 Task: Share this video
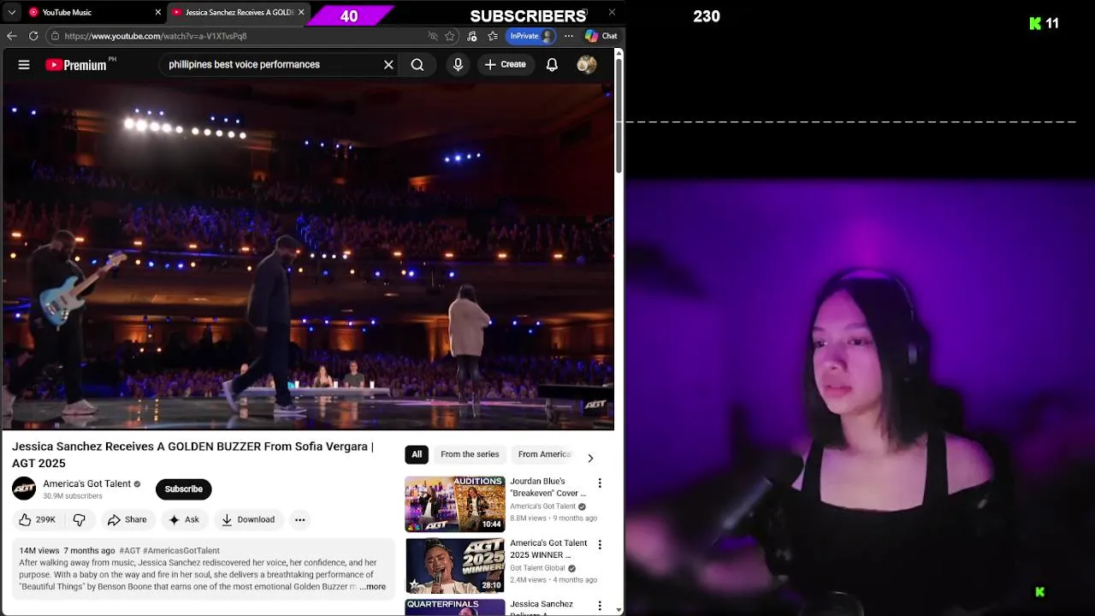point(127,519)
